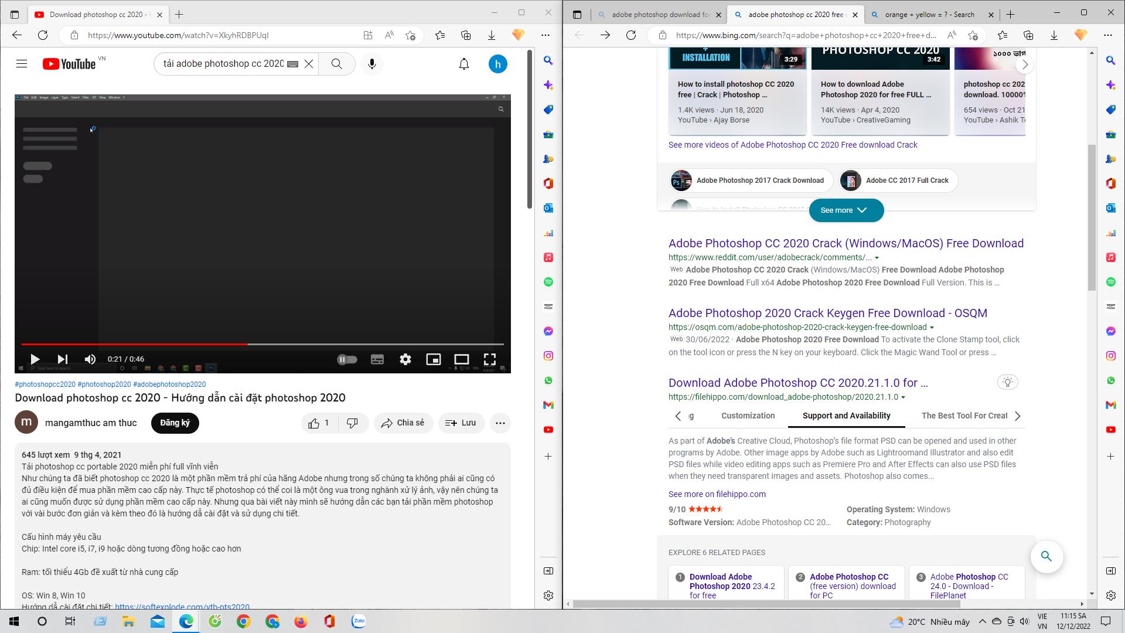Screen dimensions: 1125x633
Task: Click the YouTube voice search microphone
Action: [371, 64]
